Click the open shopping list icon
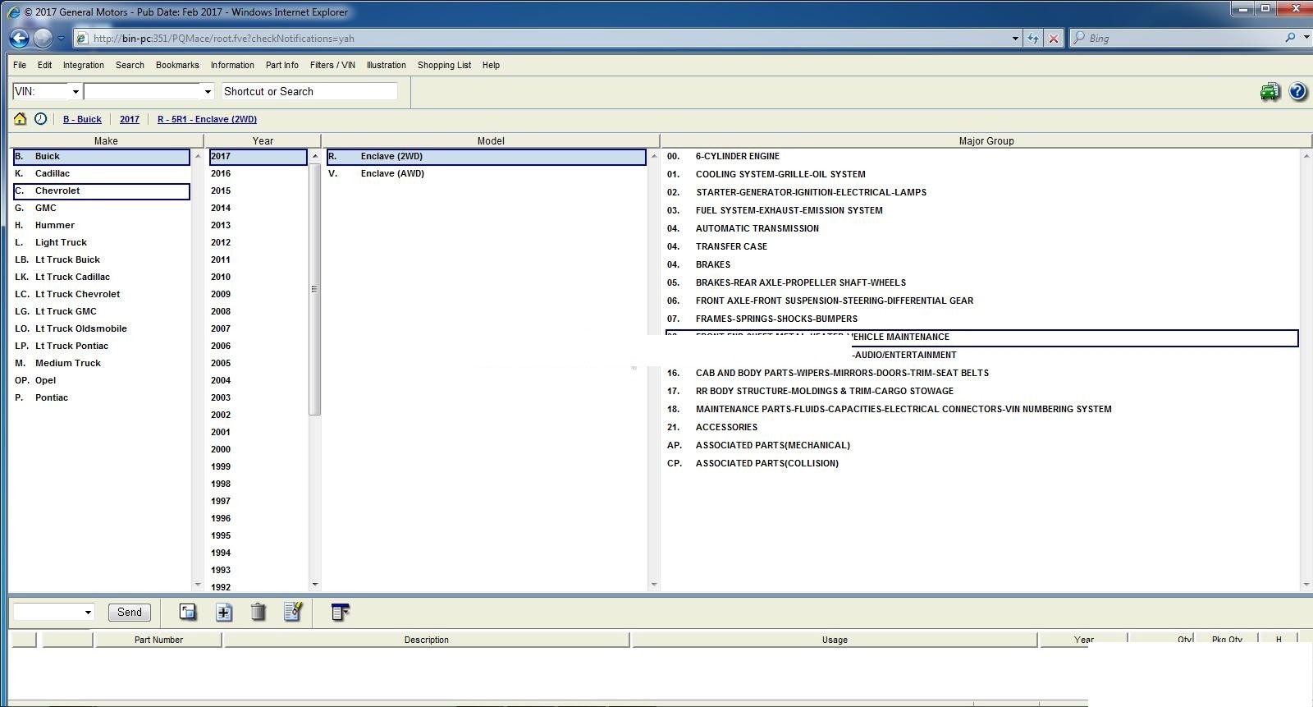Screen dimensions: 1313x707 188,612
